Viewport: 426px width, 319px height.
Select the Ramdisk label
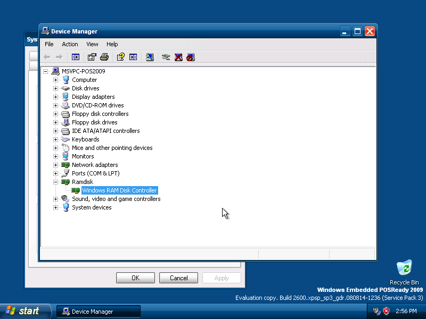[83, 182]
